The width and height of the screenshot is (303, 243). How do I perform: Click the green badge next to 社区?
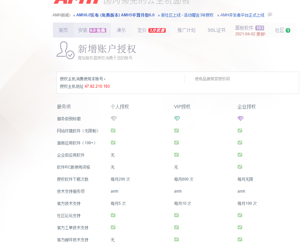pos(288,30)
